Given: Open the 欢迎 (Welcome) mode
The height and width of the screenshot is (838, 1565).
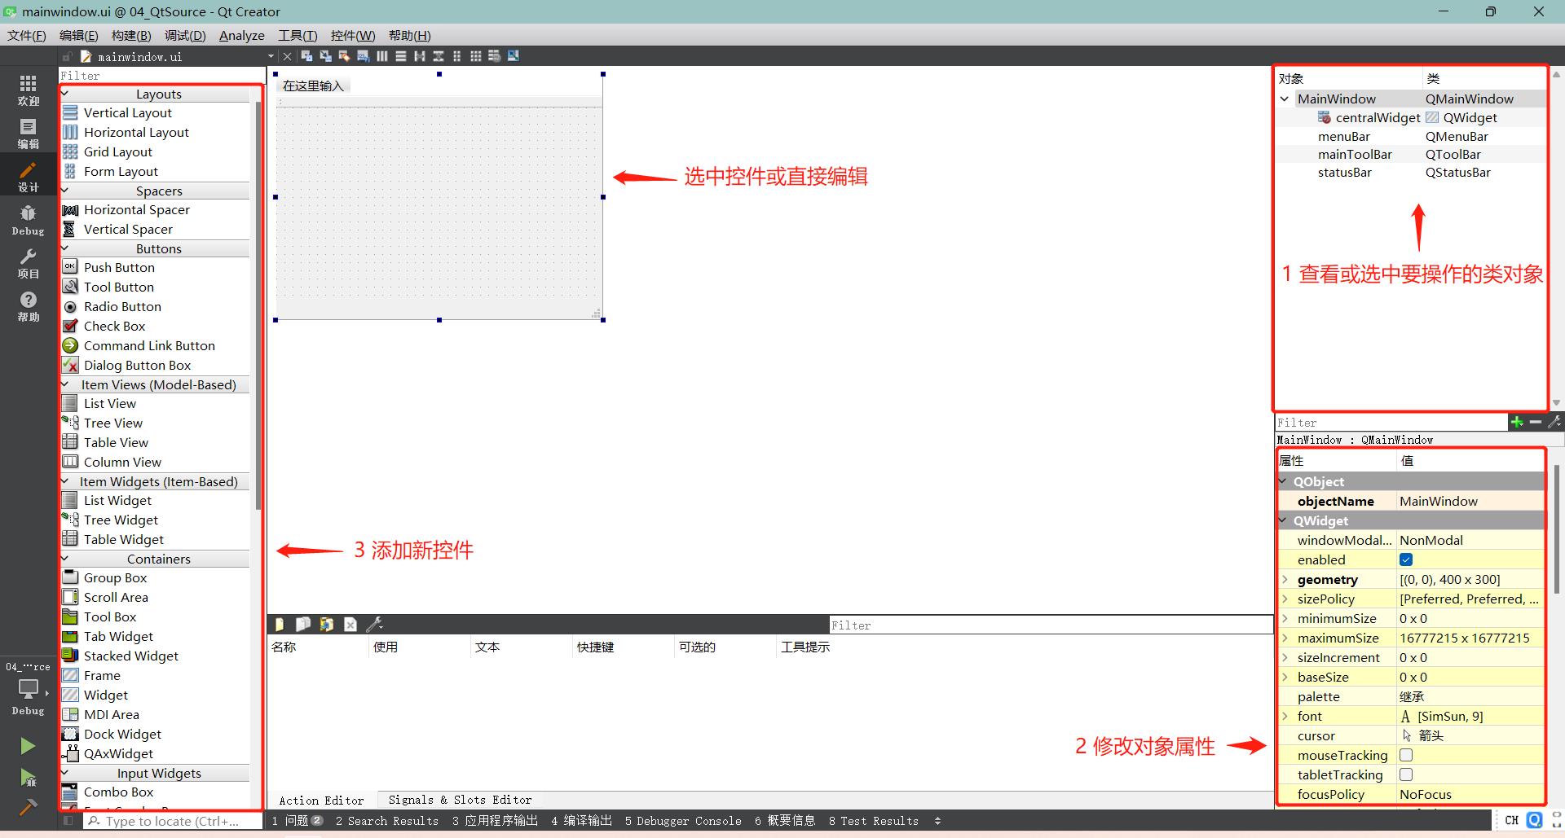Looking at the screenshot, I should point(29,90).
